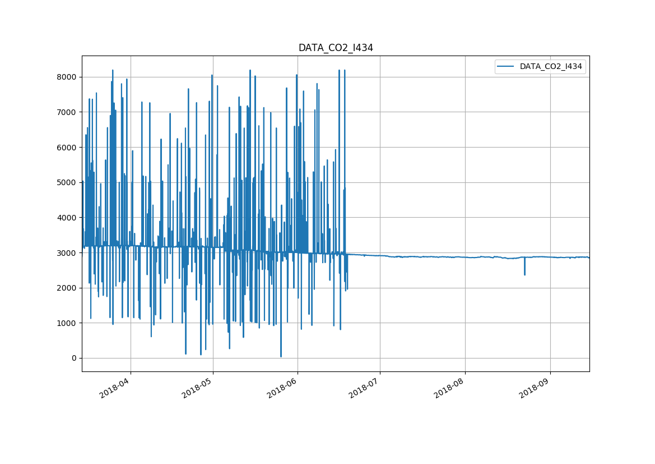
Task: Click the 2018-04 x-axis date label
Action: point(116,388)
